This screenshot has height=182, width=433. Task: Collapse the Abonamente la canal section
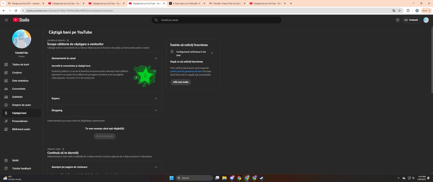point(156,58)
